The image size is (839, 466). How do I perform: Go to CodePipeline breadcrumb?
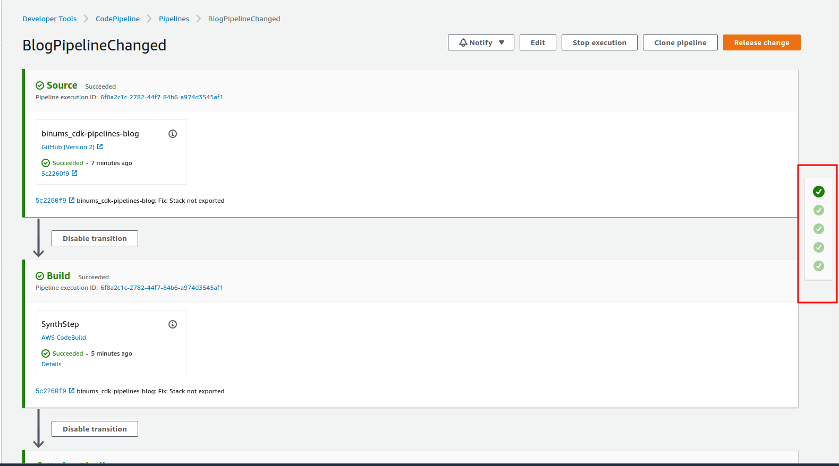click(x=117, y=19)
